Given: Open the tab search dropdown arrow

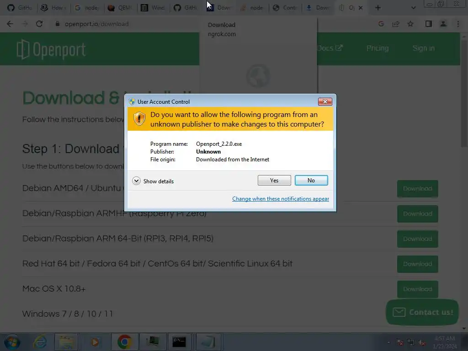Looking at the screenshot, I should [413, 8].
